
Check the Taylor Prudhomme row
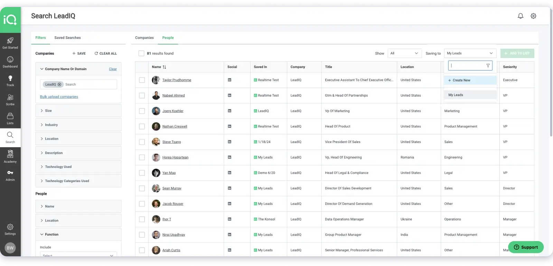click(142, 80)
